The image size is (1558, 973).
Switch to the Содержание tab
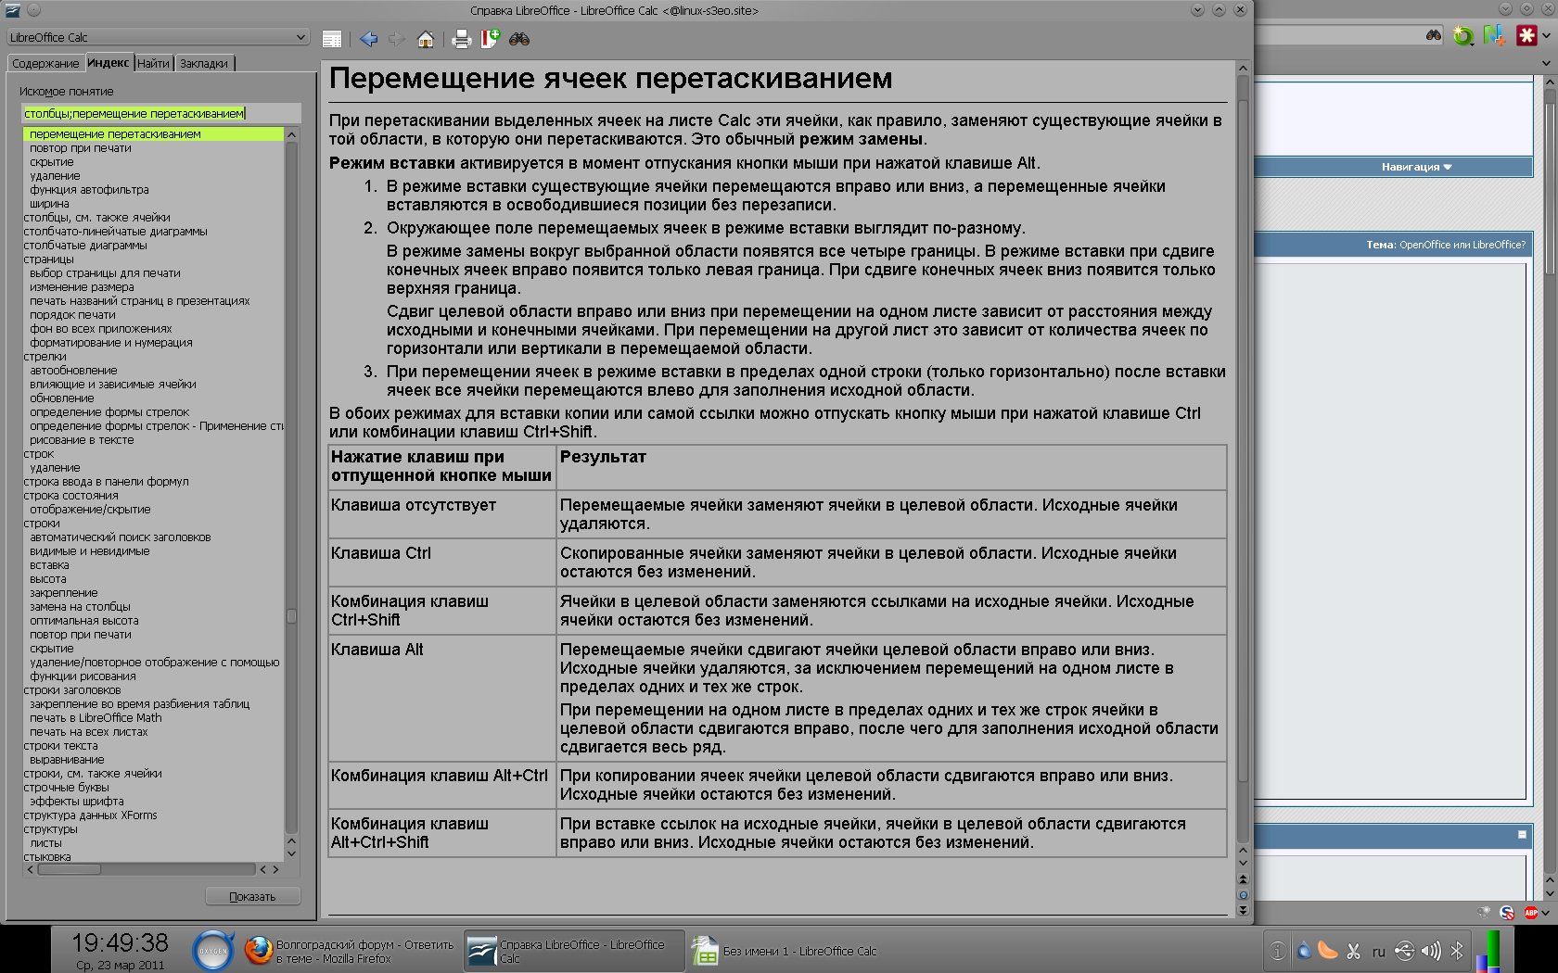click(45, 64)
